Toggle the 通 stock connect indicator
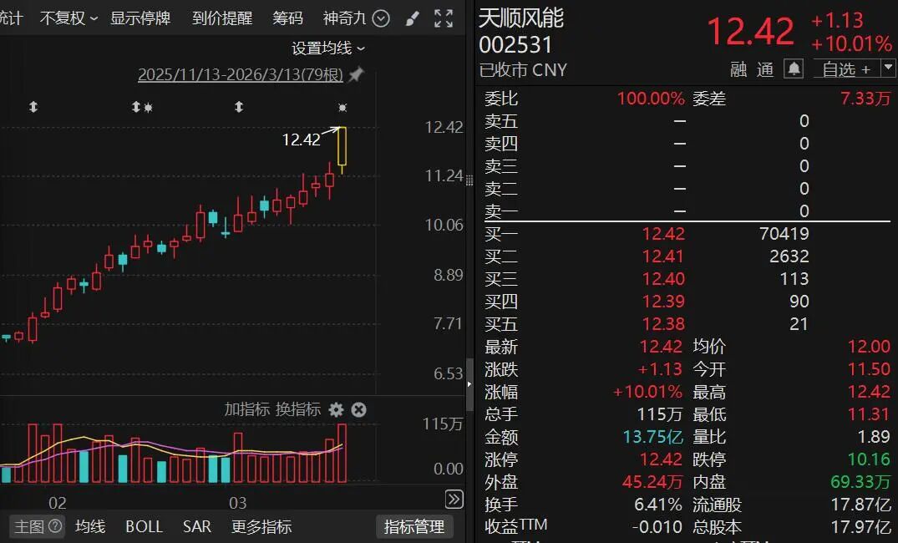The image size is (898, 543). click(766, 69)
